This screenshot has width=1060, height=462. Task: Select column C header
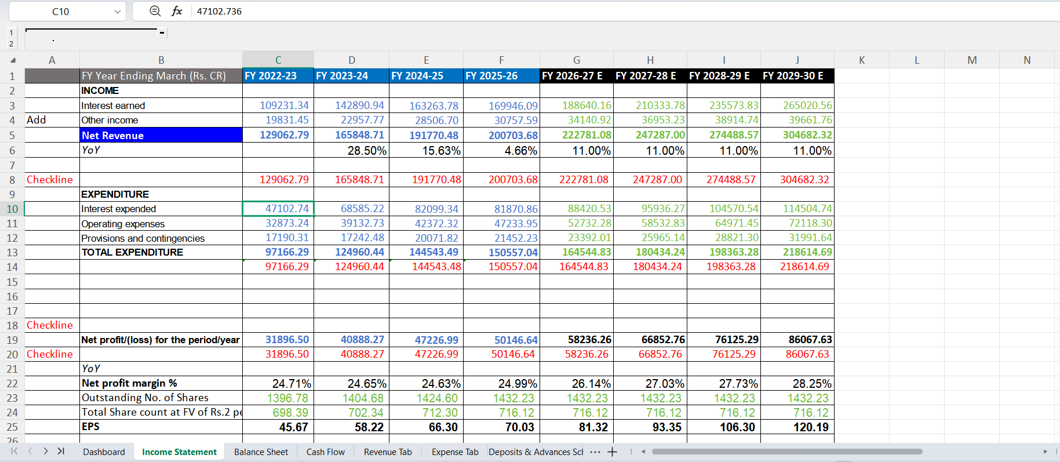coord(278,60)
